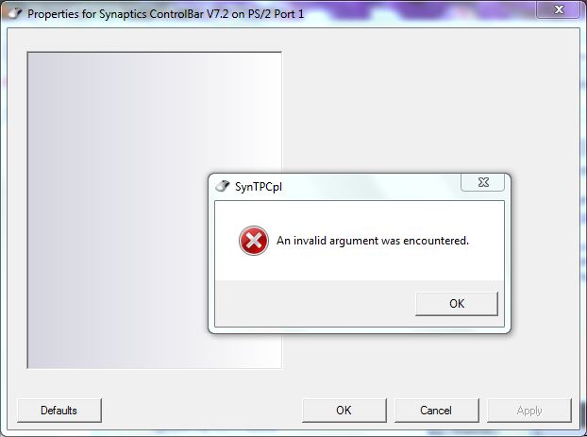Close the SynTPCpl error dialog
This screenshot has width=587, height=437.
click(482, 182)
